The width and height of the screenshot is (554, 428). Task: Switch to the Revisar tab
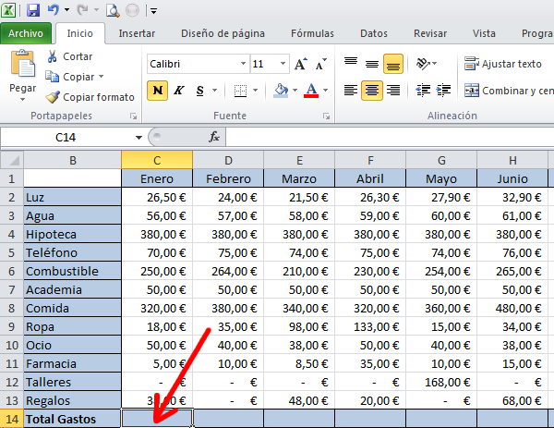point(430,33)
